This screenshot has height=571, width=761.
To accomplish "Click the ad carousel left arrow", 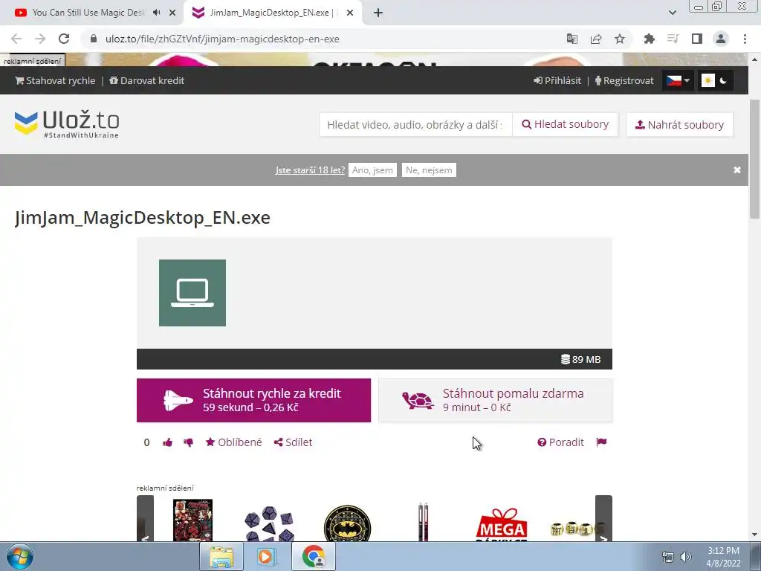I will [x=145, y=518].
